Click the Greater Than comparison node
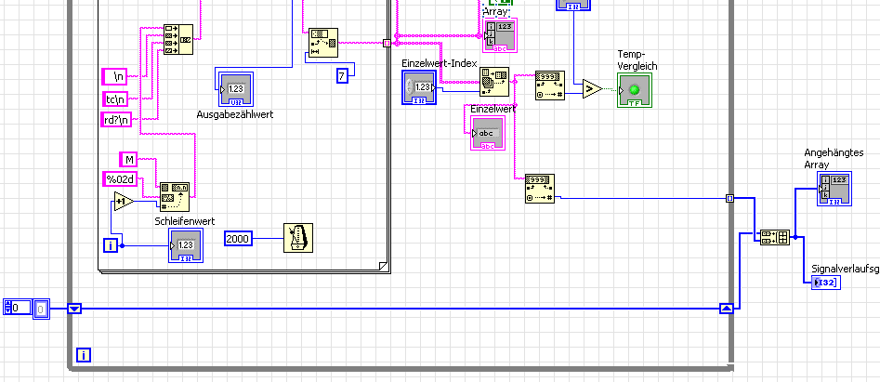Screen dimensions: 880x382 tap(592, 88)
